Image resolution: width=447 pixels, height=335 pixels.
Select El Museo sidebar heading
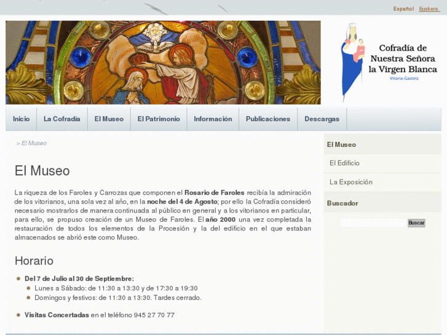pos(341,144)
